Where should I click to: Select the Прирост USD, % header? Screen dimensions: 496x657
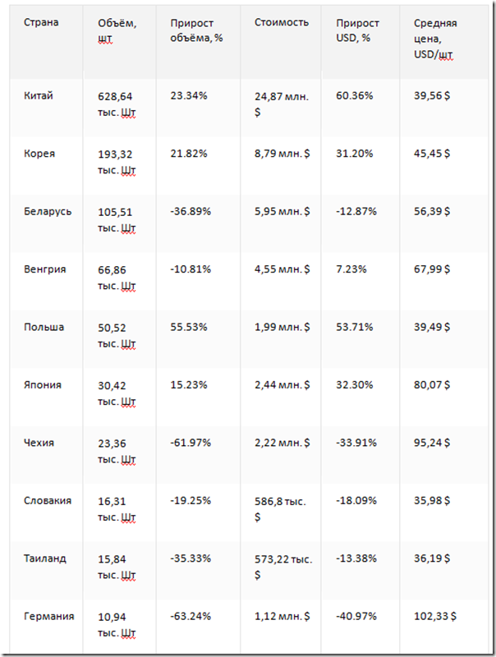click(x=359, y=30)
